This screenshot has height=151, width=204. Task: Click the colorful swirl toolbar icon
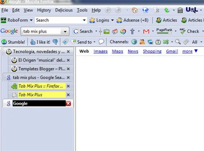[123, 31]
